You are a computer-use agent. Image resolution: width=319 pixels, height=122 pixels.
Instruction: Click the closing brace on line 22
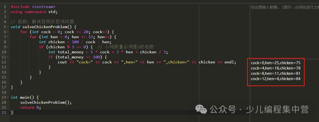click(12, 113)
